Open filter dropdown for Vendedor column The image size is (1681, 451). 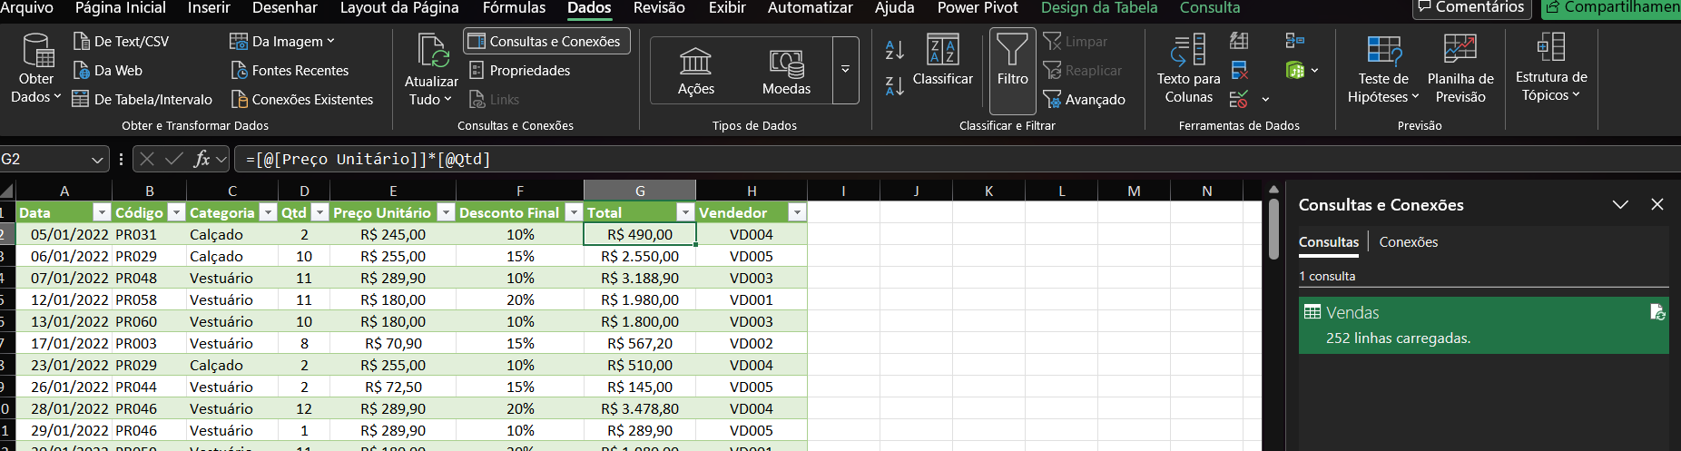click(797, 212)
